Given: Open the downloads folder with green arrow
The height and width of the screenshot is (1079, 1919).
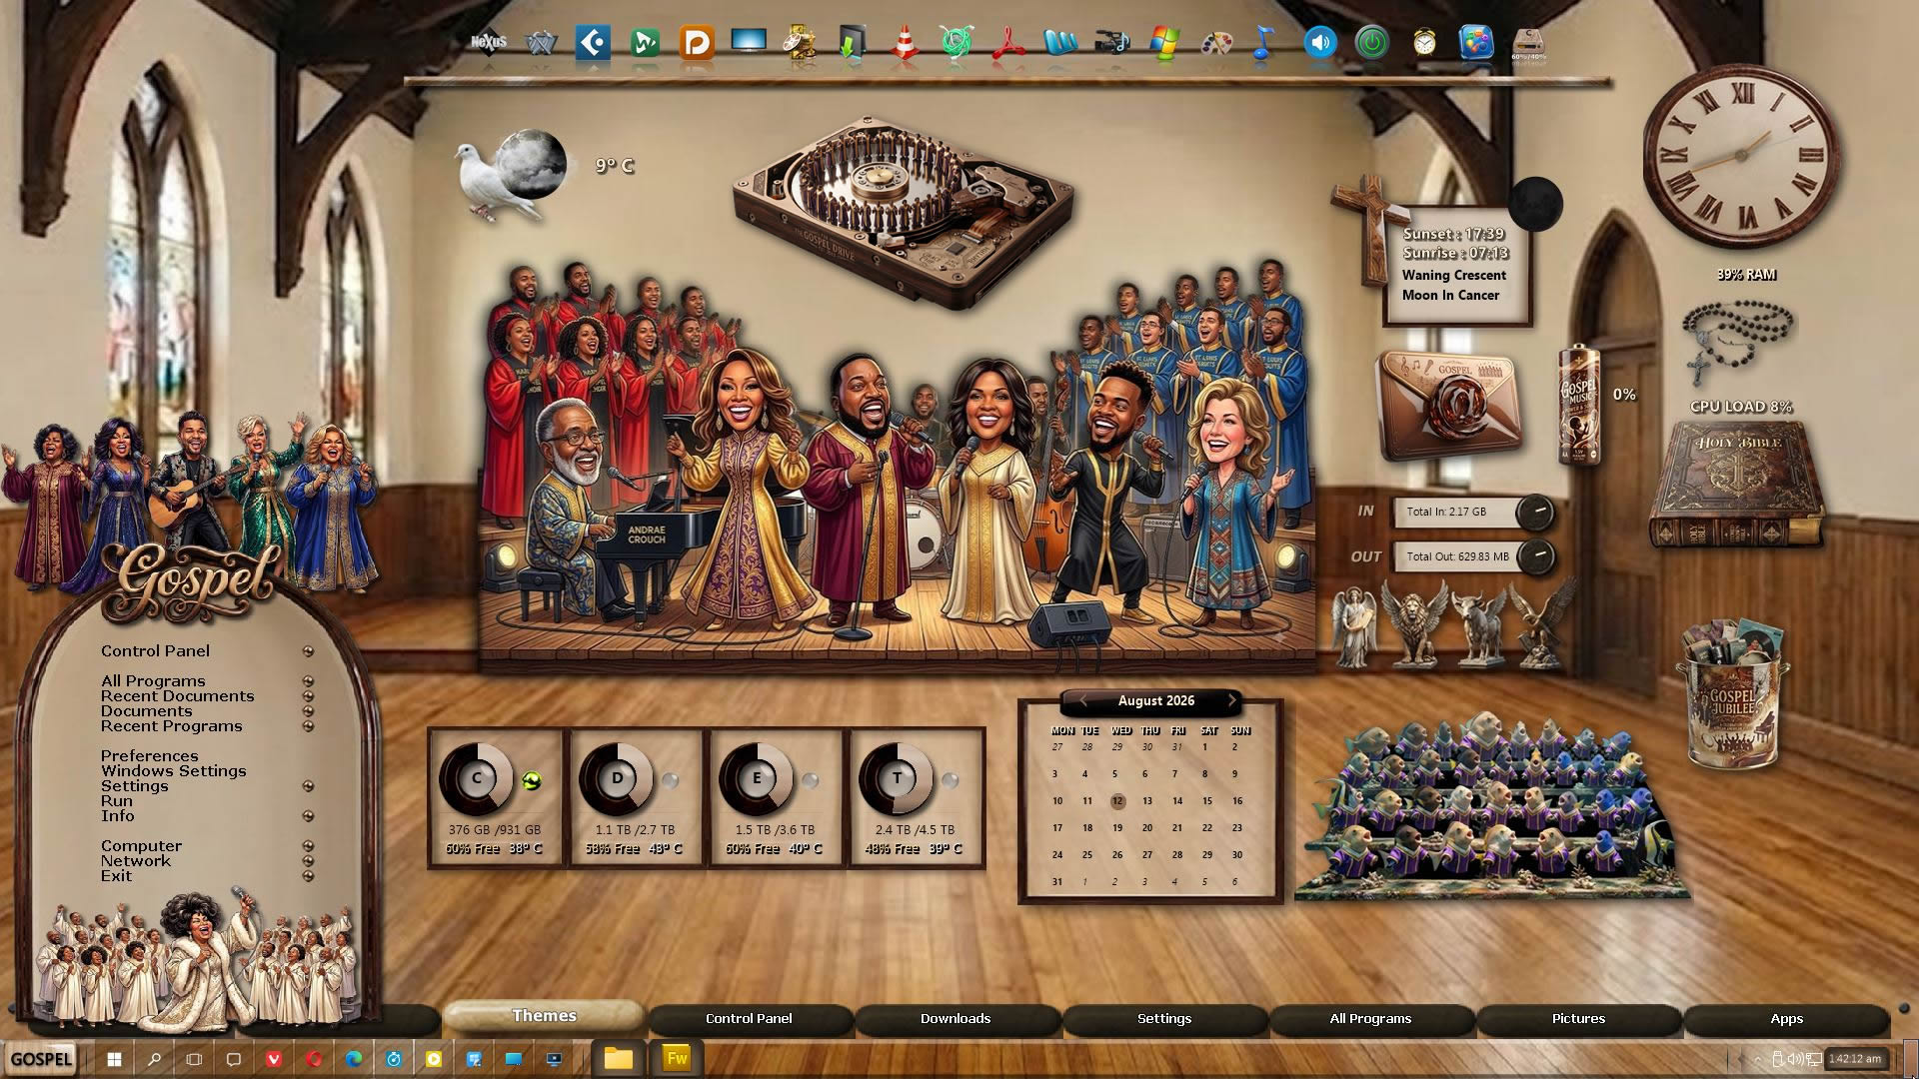Looking at the screenshot, I should pos(853,43).
